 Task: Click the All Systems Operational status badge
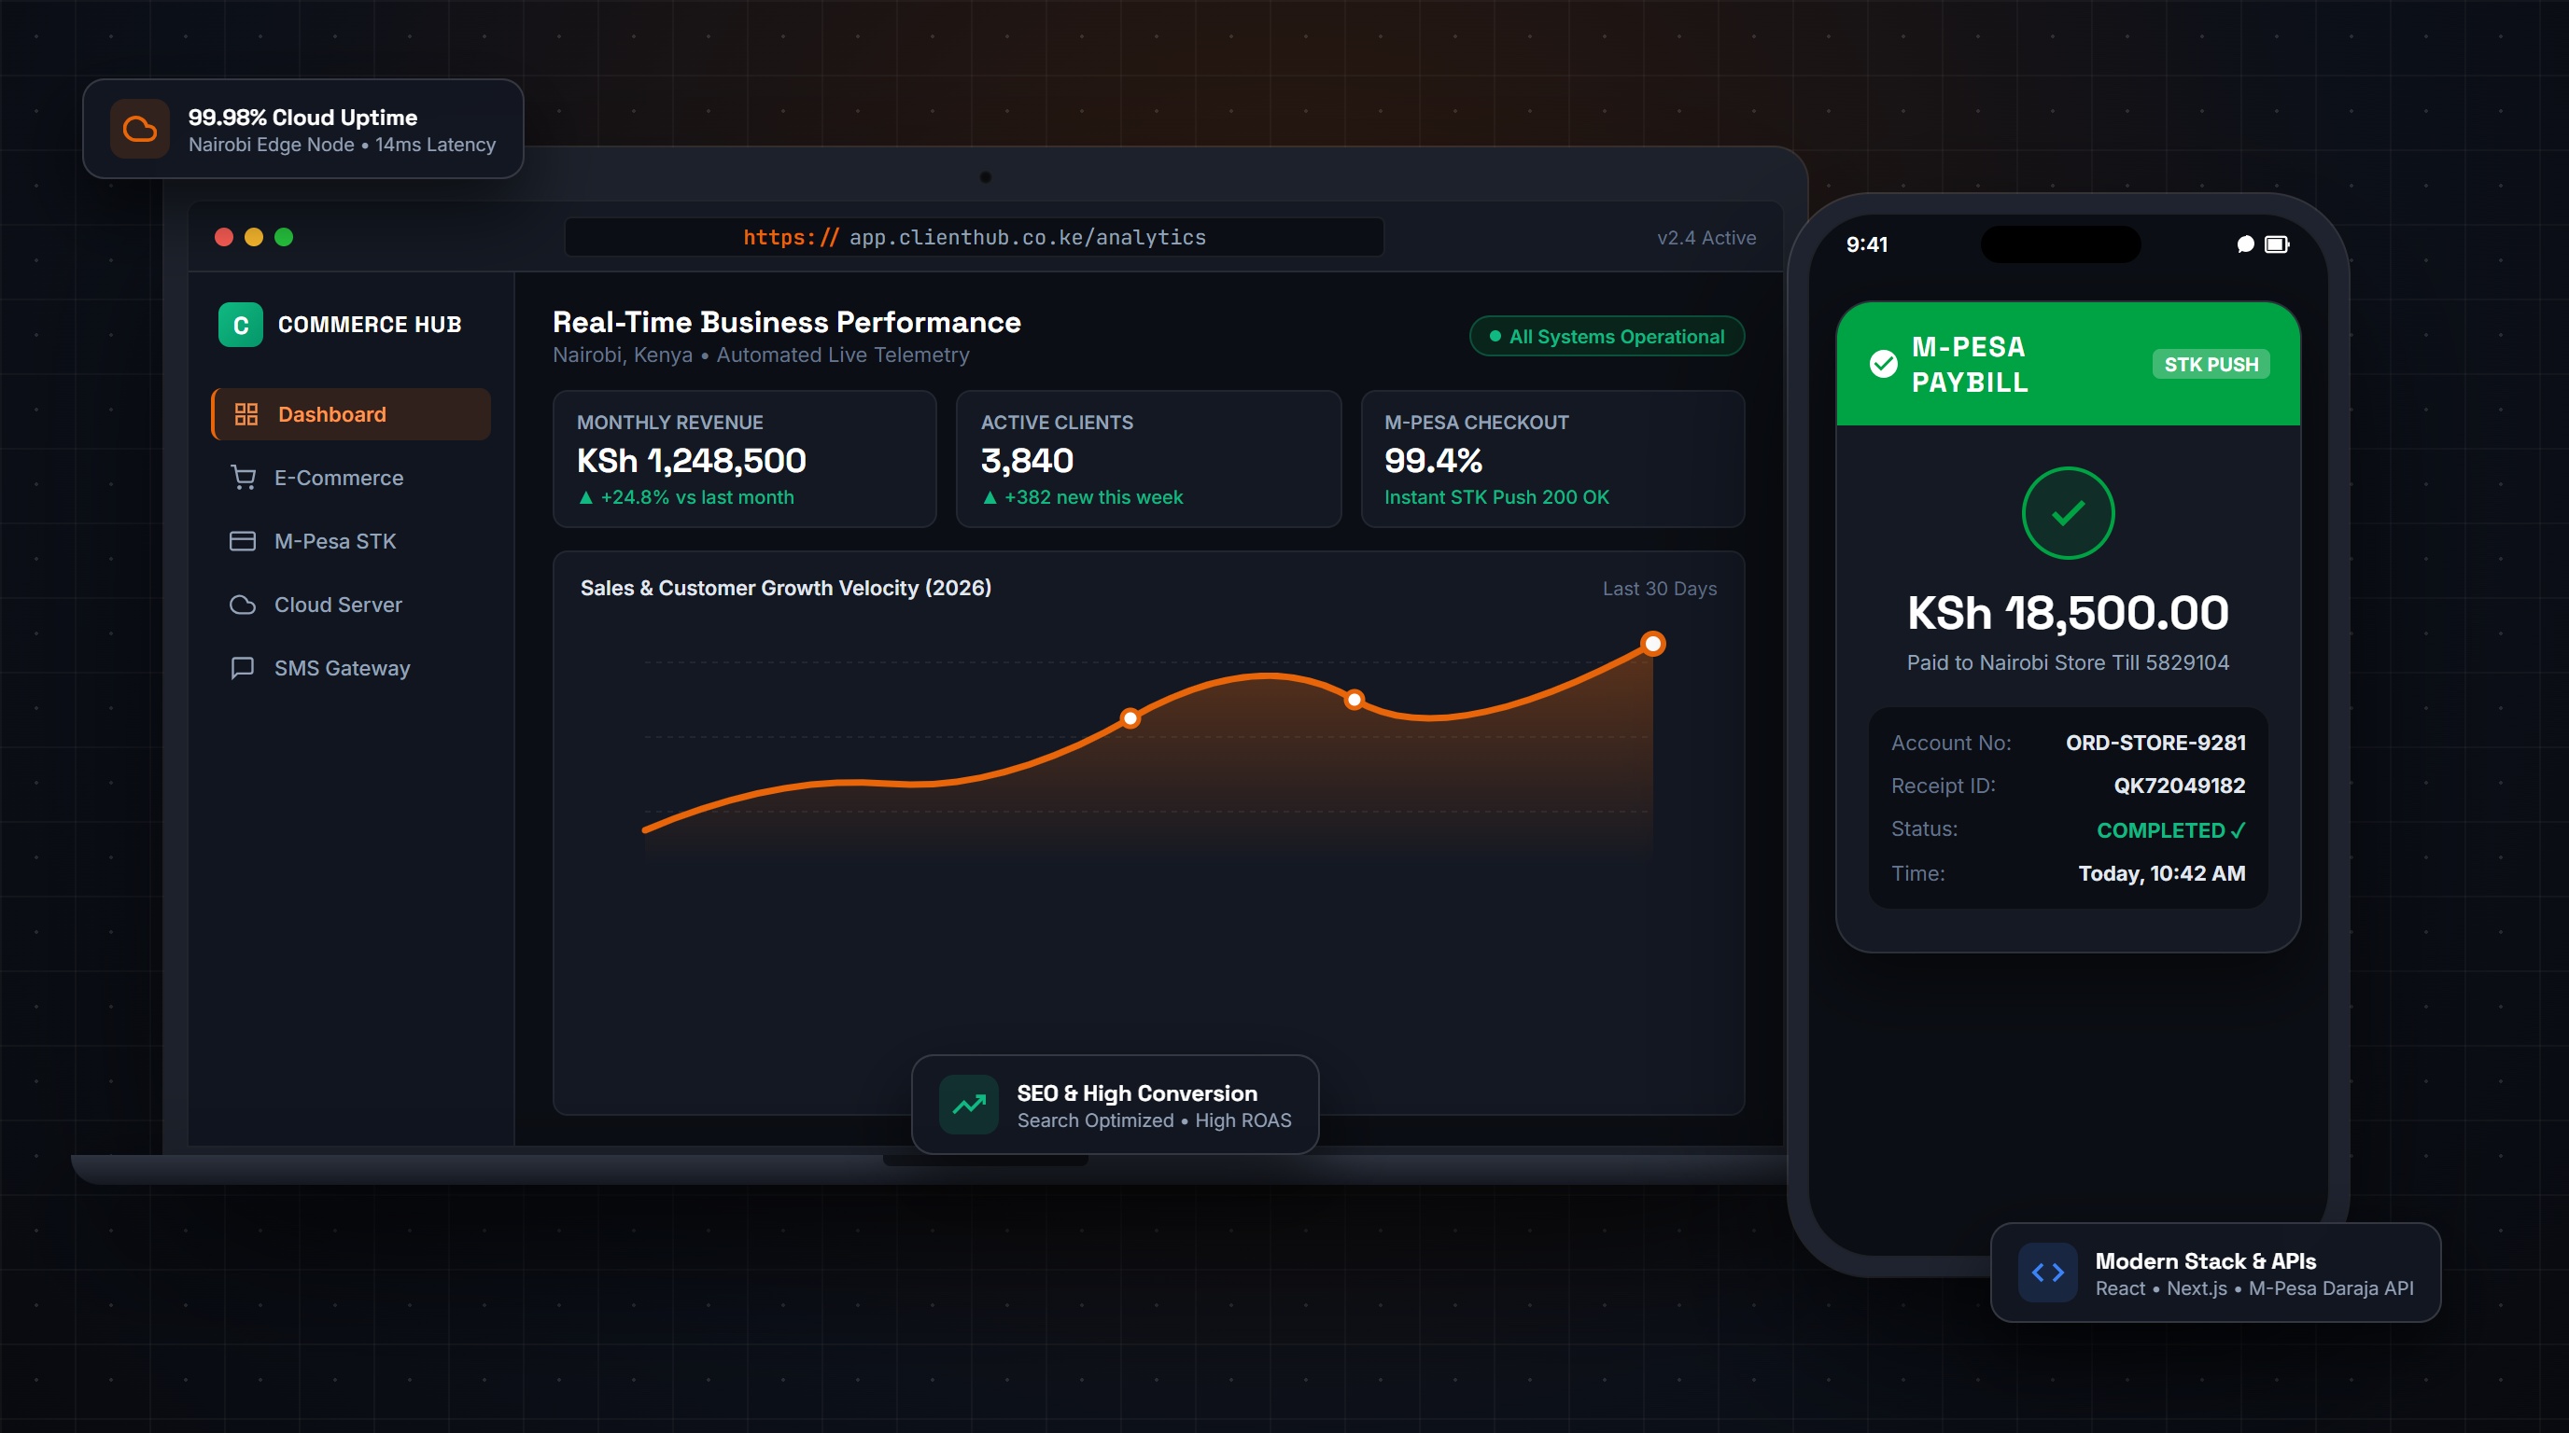point(1607,337)
